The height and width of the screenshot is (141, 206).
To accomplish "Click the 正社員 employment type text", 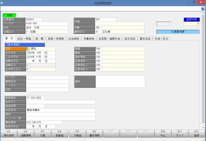I will pos(106,32).
